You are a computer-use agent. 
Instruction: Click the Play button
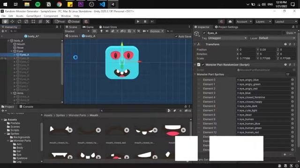coord(138,21)
